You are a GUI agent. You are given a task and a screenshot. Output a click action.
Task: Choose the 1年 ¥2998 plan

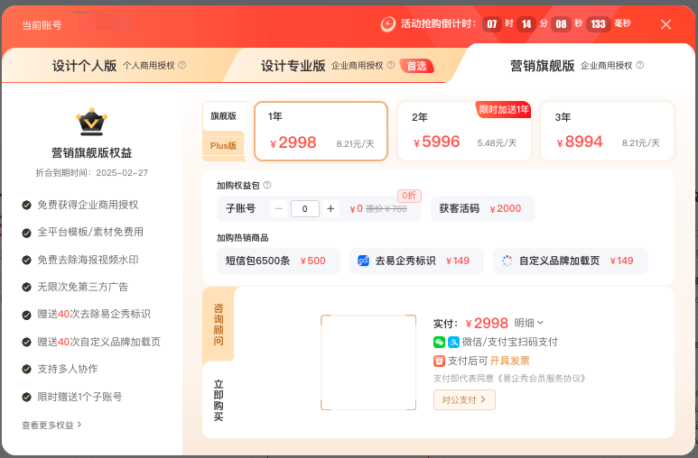pyautogui.click(x=321, y=131)
